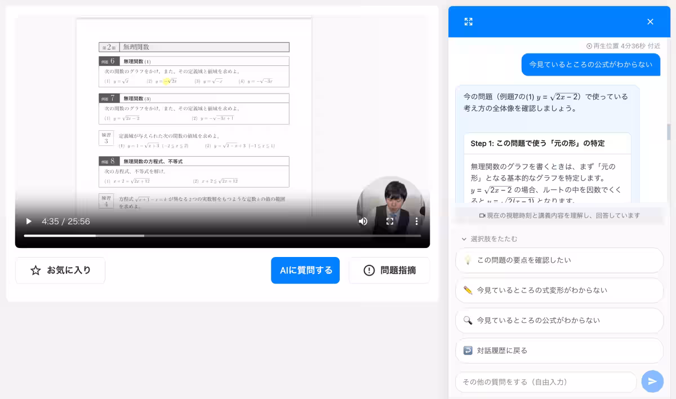Click the video time display 4:35 / 25:56
This screenshot has width=676, height=399.
(66, 221)
